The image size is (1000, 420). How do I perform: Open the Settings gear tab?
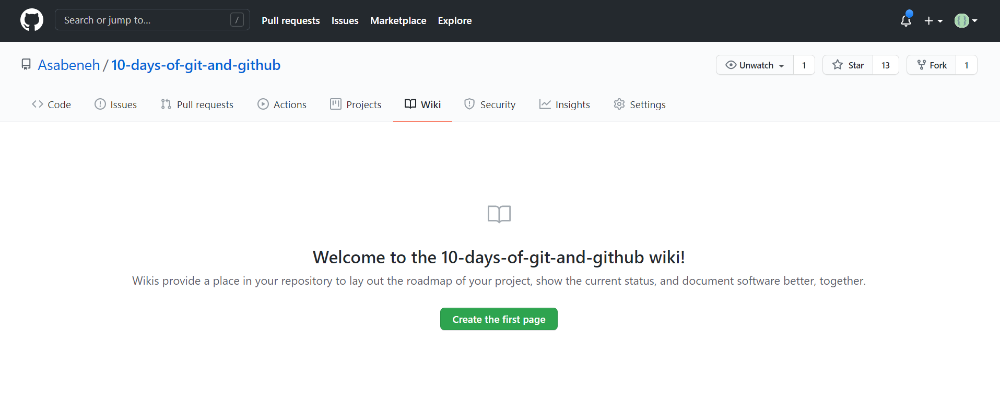[x=640, y=104]
